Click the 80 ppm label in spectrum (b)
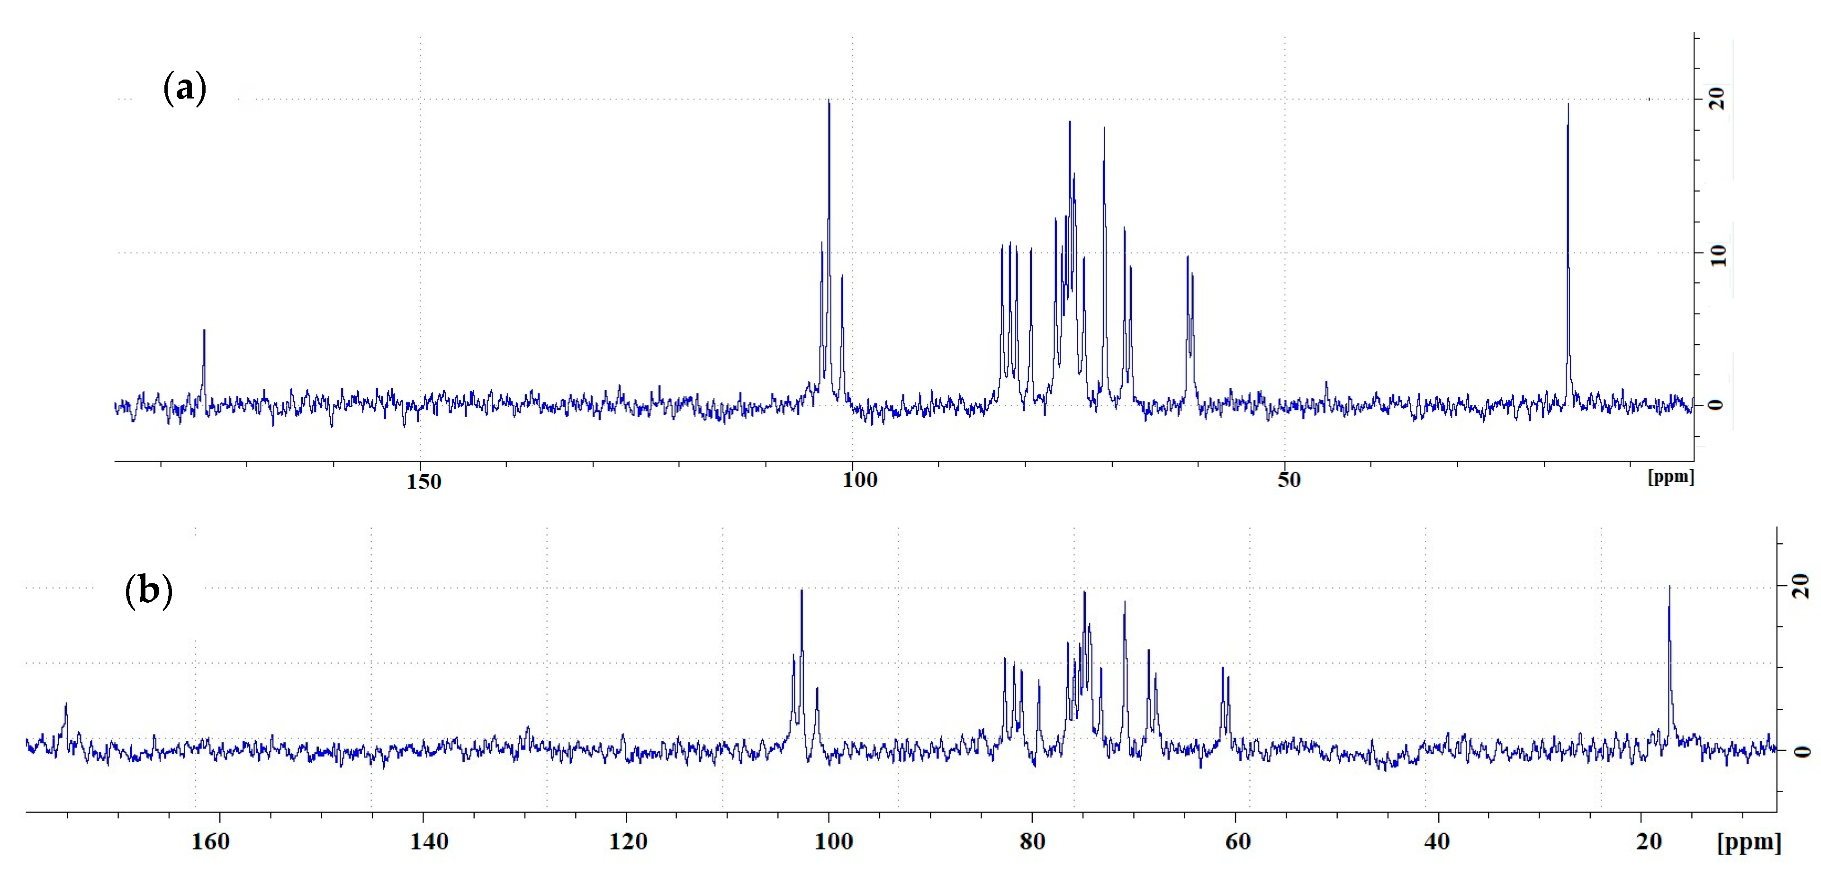Image resolution: width=1821 pixels, height=875 pixels. tap(1032, 841)
